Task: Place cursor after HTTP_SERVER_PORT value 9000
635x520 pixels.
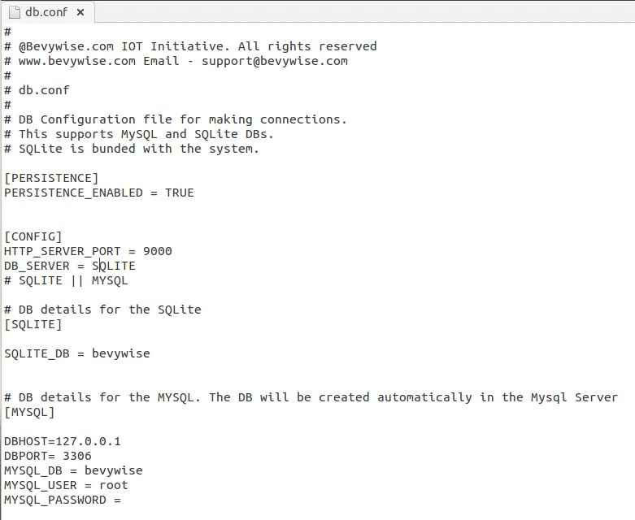Action: click(172, 251)
